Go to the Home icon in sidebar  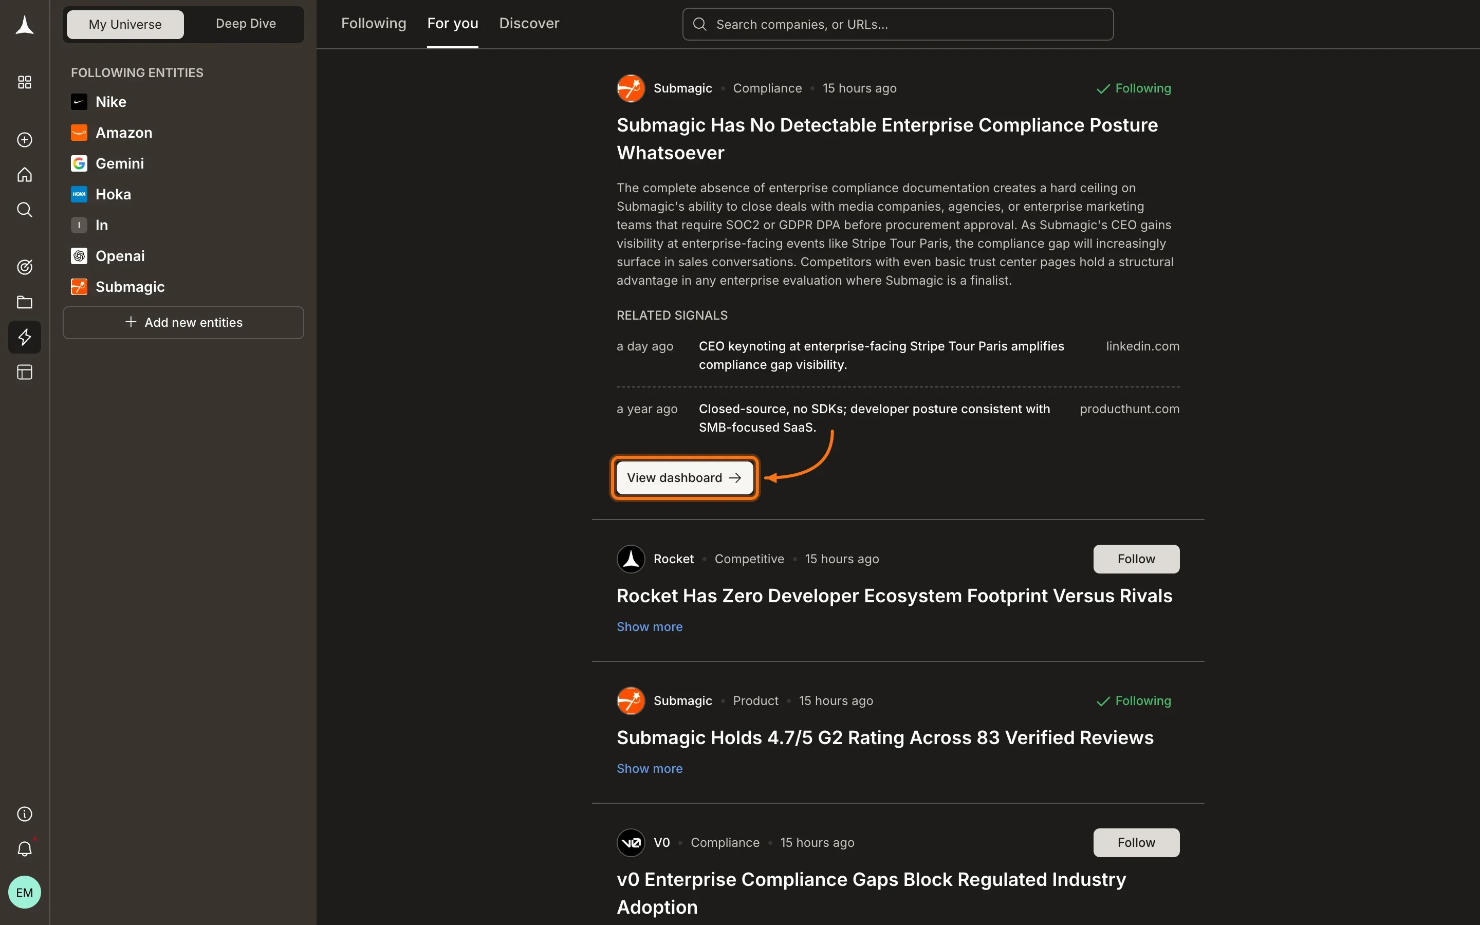click(25, 174)
